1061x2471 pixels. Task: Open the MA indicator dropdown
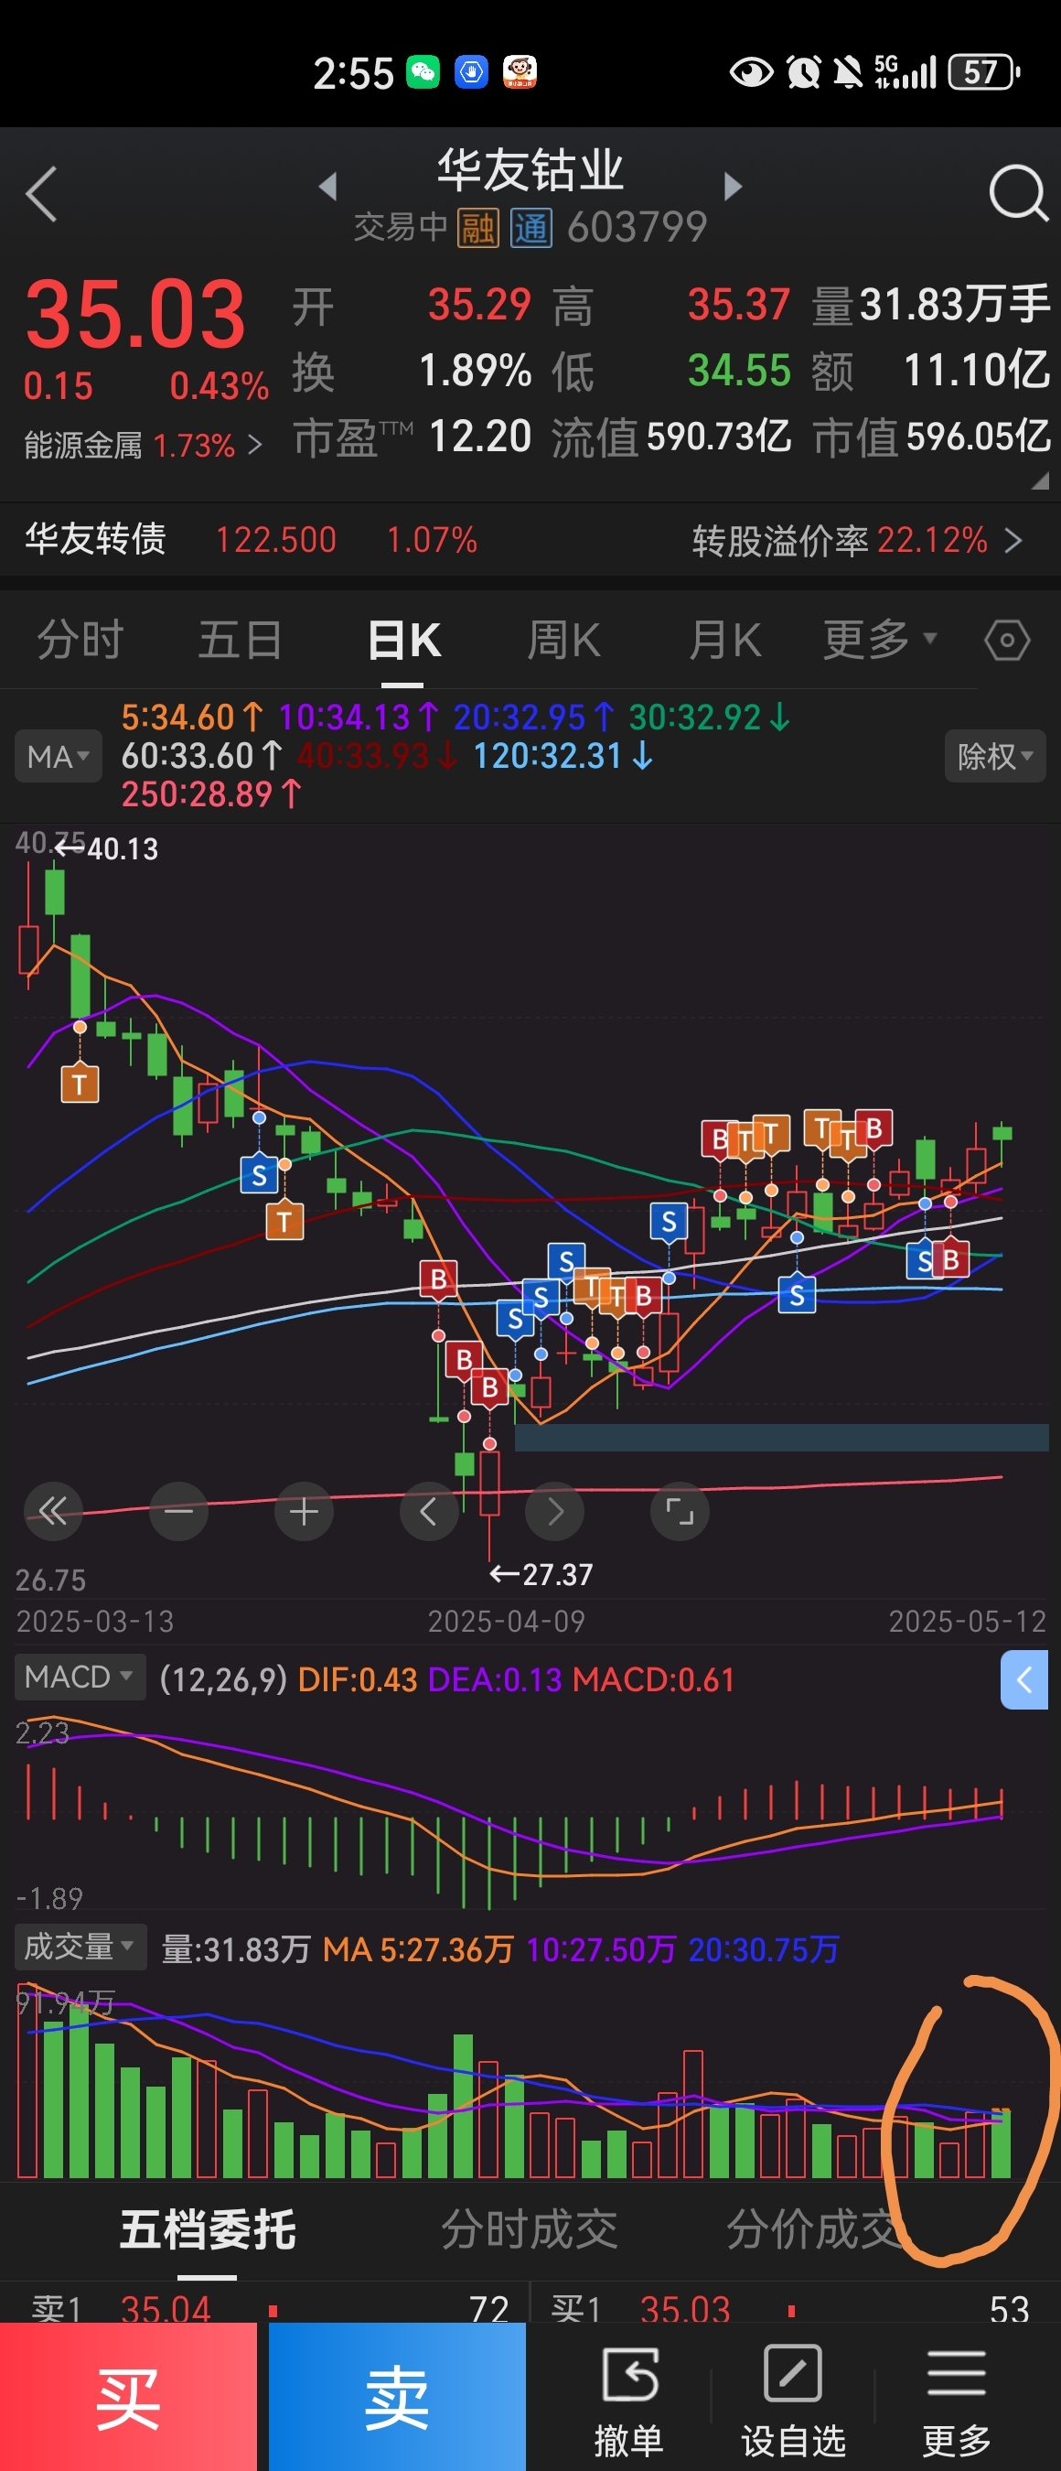(x=58, y=757)
